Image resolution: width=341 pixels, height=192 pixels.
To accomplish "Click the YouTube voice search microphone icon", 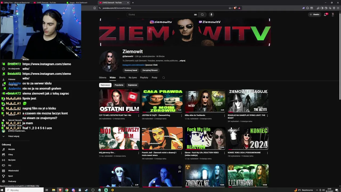I will click(211, 15).
